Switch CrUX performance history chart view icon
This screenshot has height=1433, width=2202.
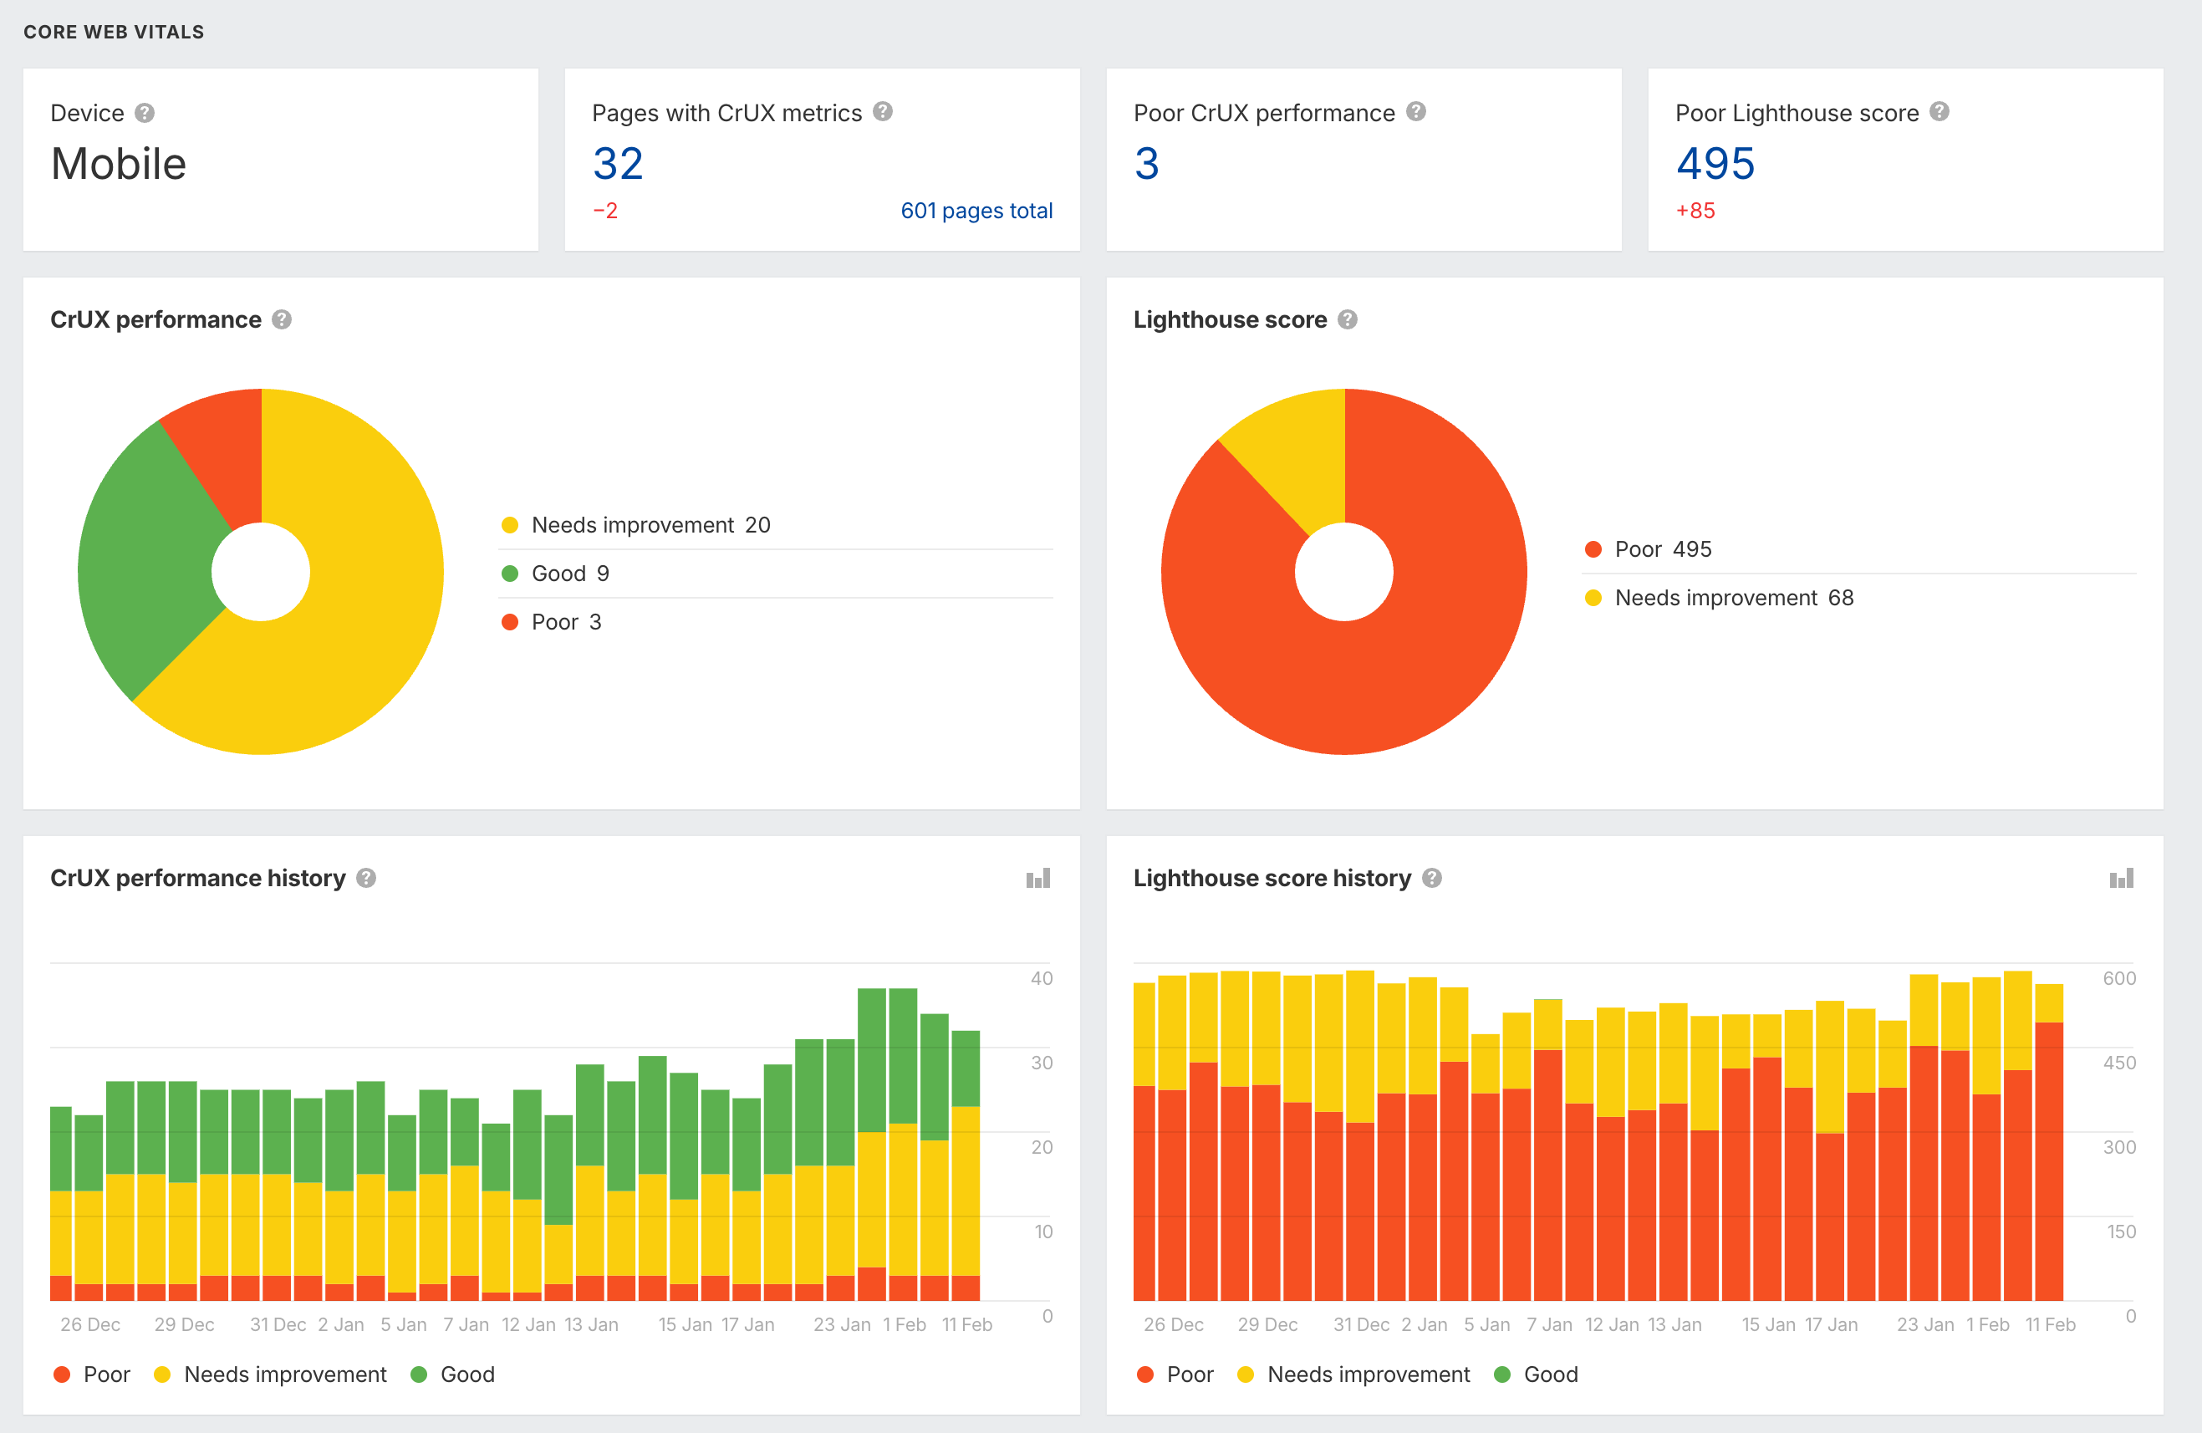coord(1037,878)
